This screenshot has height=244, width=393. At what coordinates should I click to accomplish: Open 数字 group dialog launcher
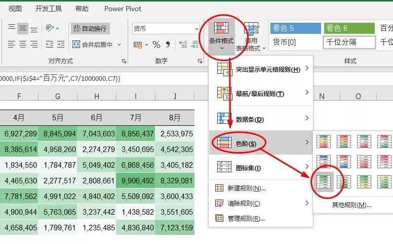click(x=200, y=61)
